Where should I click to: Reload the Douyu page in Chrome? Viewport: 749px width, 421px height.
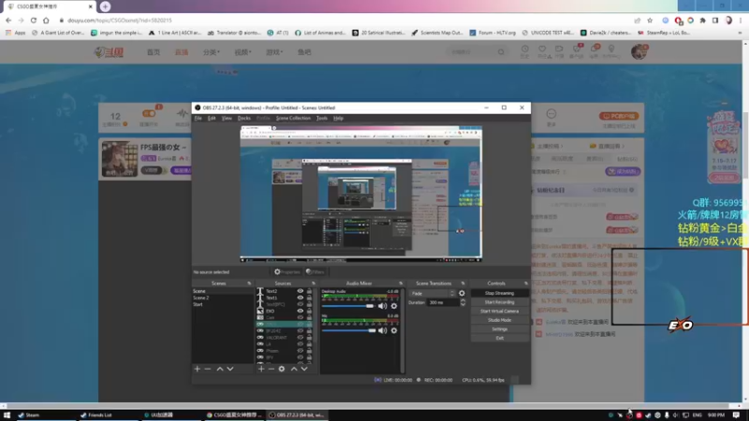click(34, 21)
